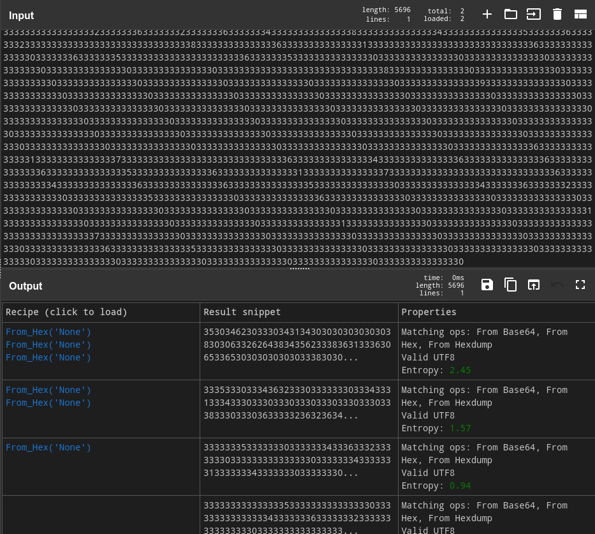Select result snippet starting with 3335333033
This screenshot has height=534, width=595.
pyautogui.click(x=297, y=403)
